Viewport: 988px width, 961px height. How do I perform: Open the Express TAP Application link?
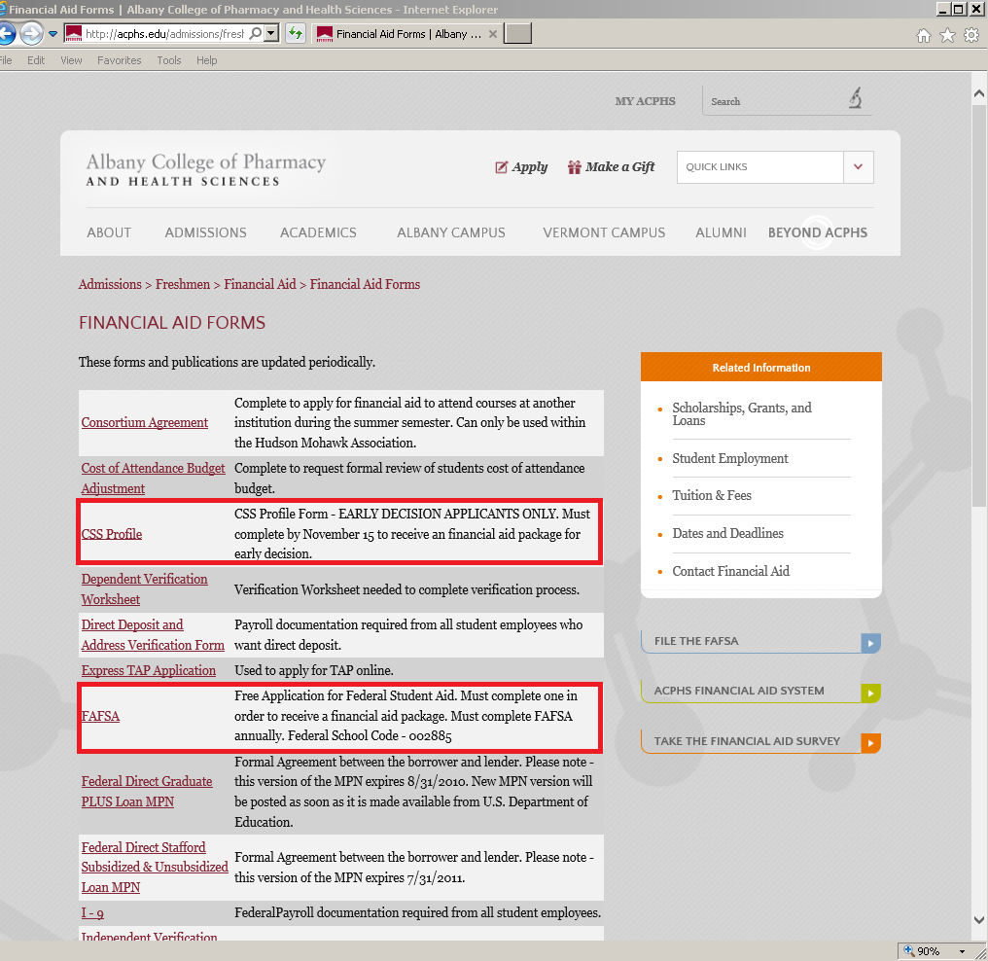point(149,670)
